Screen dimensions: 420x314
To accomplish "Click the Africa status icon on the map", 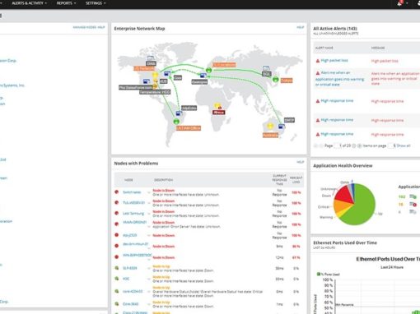I will (217, 106).
